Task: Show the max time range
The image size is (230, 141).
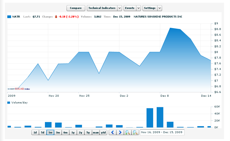Action: 96,133
